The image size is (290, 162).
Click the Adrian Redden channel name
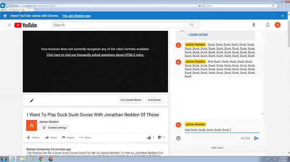(49, 122)
